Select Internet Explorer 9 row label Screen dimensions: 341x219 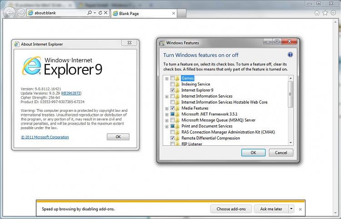tap(197, 90)
